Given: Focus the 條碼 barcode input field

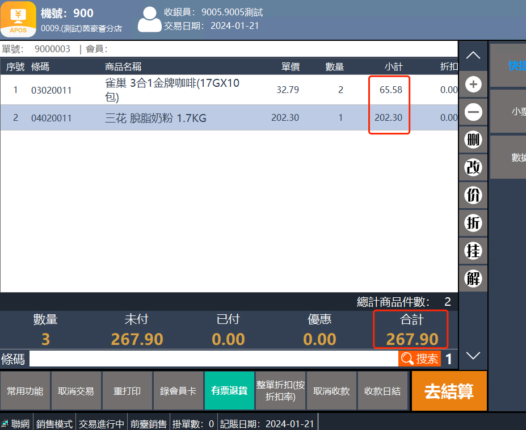Looking at the screenshot, I should pyautogui.click(x=214, y=359).
